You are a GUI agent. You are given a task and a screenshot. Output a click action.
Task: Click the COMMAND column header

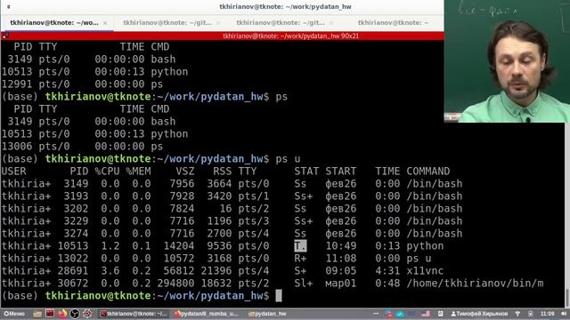(x=428, y=172)
